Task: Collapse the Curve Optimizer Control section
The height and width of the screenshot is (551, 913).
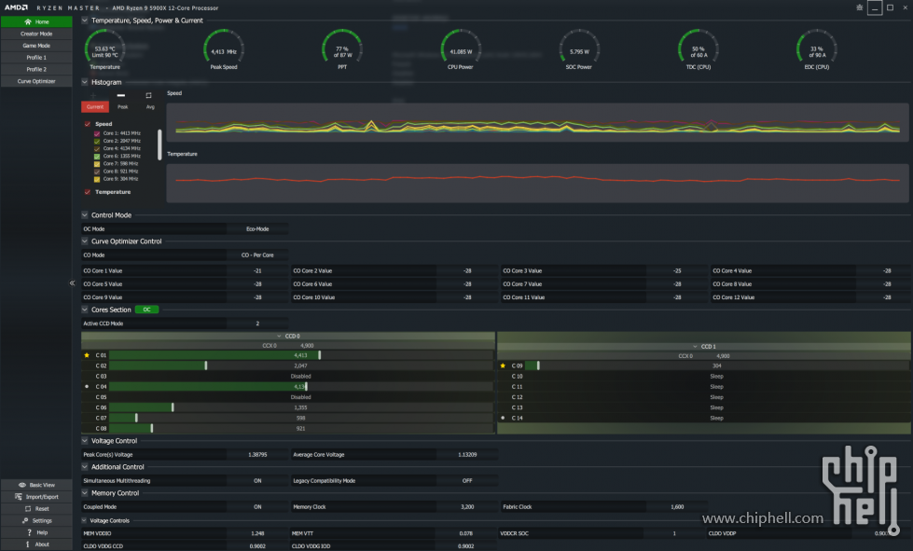Action: coord(85,241)
